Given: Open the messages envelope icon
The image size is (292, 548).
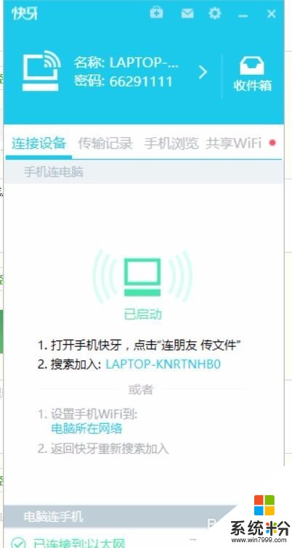Looking at the screenshot, I should click(x=187, y=14).
